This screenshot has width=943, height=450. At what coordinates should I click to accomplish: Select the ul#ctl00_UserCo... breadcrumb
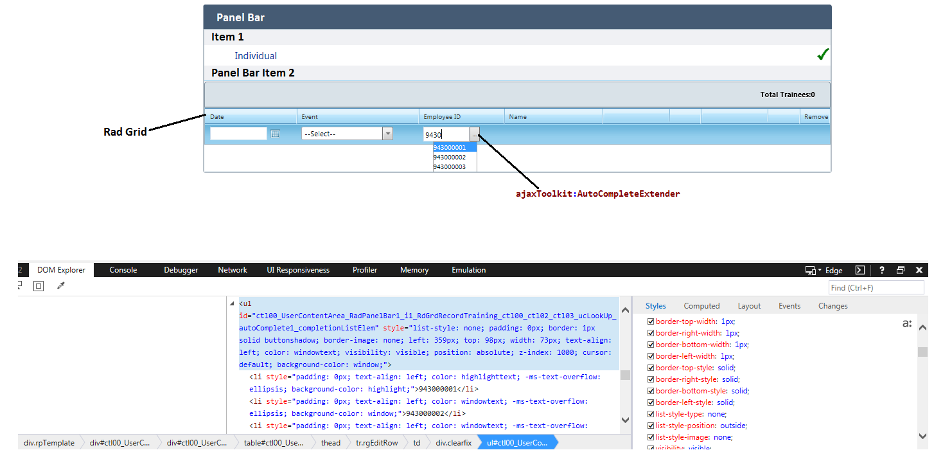517,443
